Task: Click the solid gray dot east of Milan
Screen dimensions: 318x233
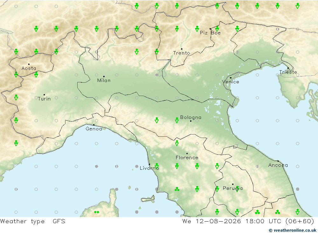Action: point(157,75)
